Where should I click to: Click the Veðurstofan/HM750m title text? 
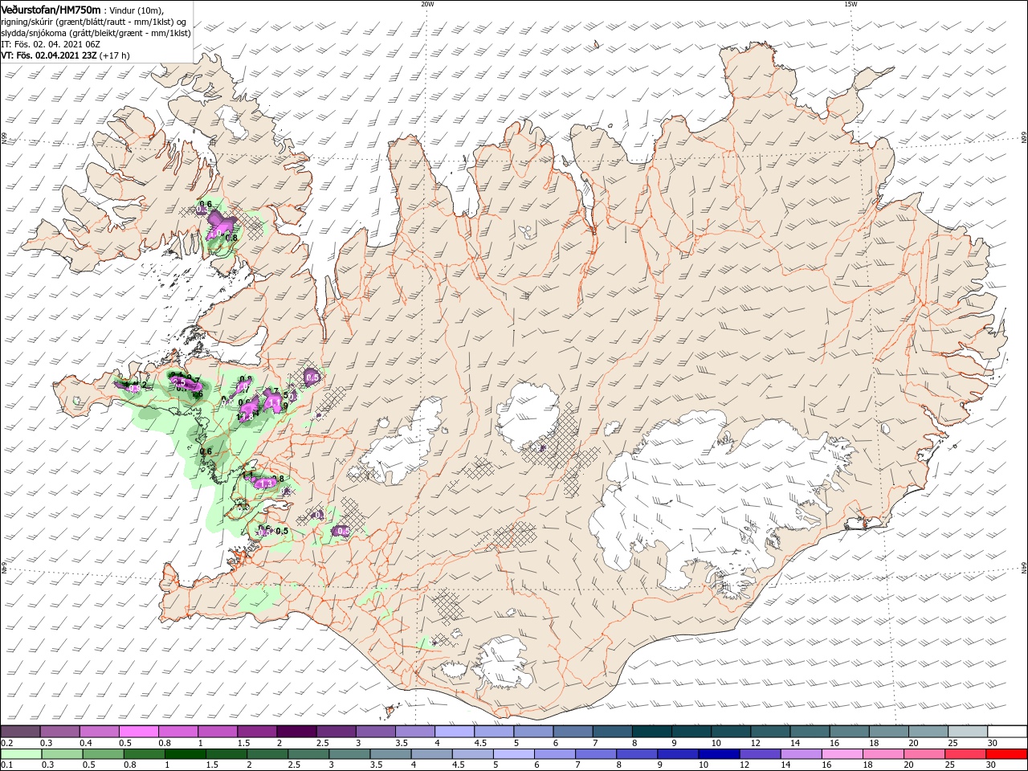51,9
